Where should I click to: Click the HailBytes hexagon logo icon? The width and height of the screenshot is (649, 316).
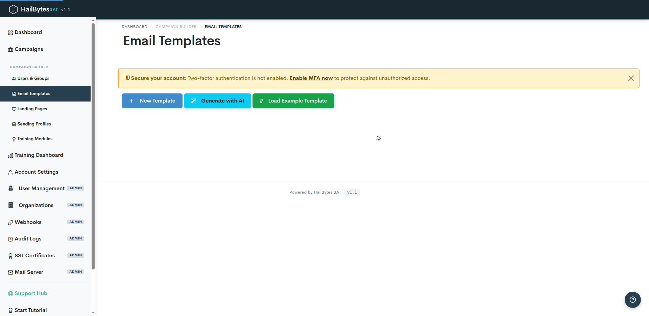(x=13, y=9)
